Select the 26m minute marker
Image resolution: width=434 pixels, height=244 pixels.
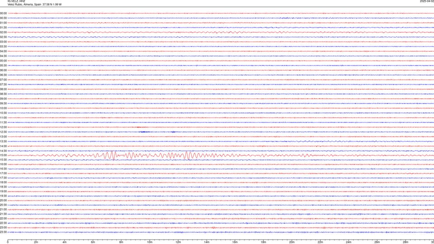click(377, 242)
